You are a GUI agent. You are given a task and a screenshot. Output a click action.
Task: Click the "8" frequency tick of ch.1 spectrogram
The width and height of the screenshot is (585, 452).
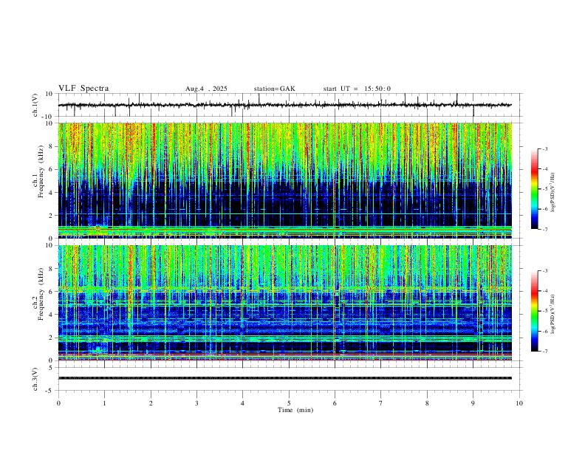pyautogui.click(x=51, y=146)
